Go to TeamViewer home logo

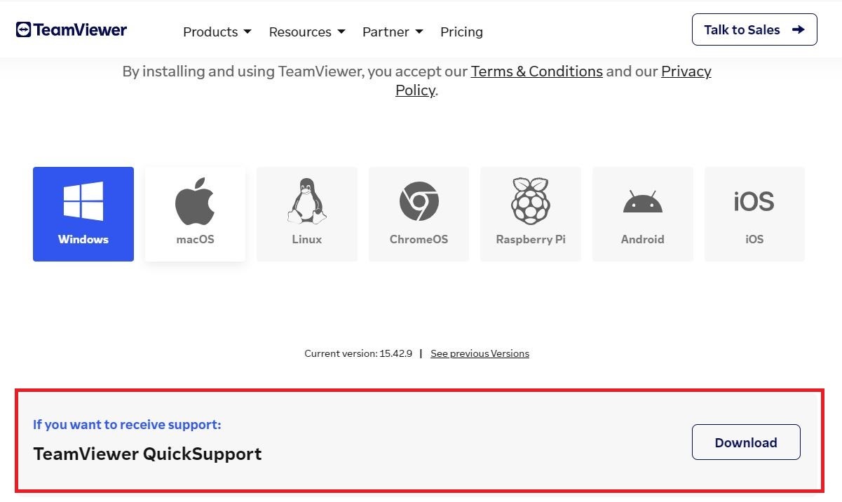click(72, 30)
